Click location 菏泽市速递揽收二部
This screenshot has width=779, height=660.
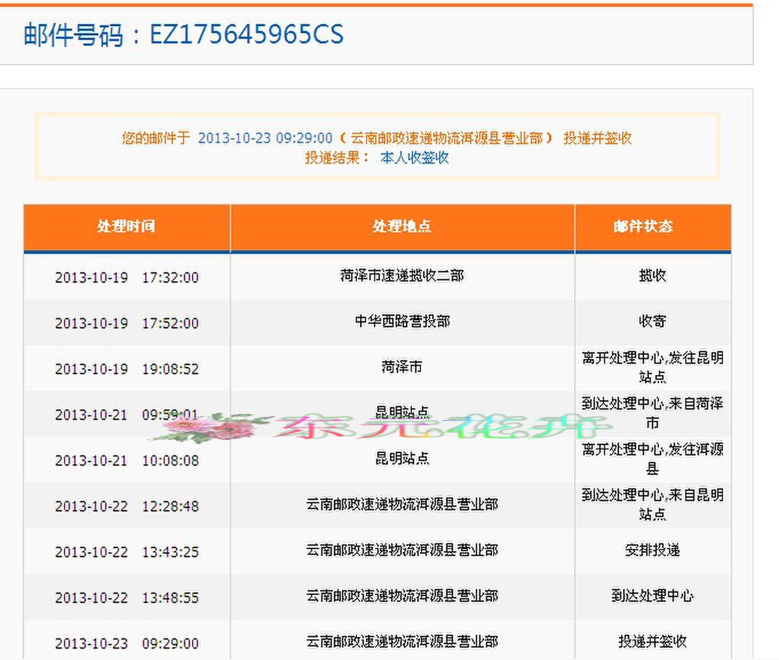point(402,276)
